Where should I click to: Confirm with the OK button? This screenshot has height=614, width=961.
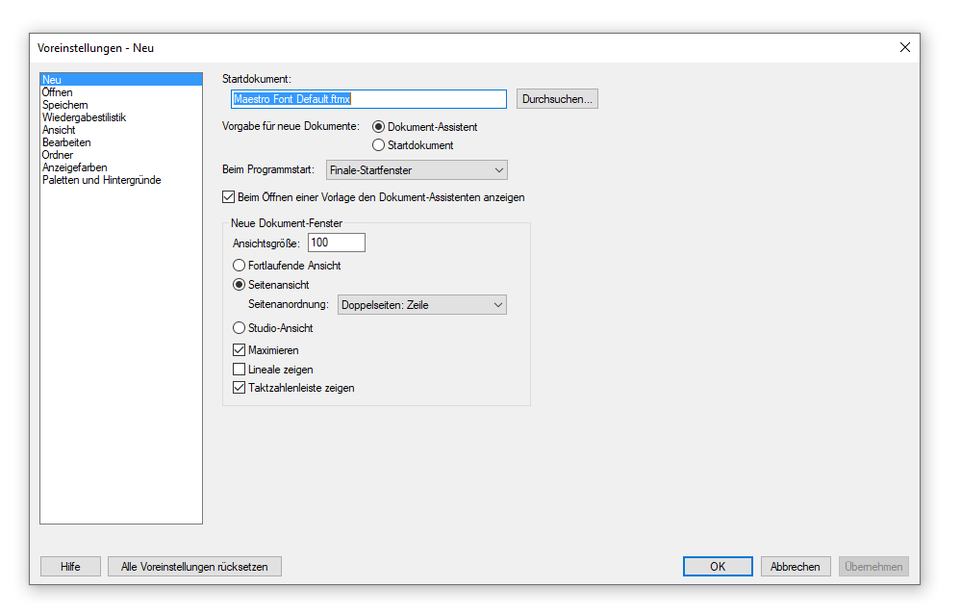[x=718, y=567]
